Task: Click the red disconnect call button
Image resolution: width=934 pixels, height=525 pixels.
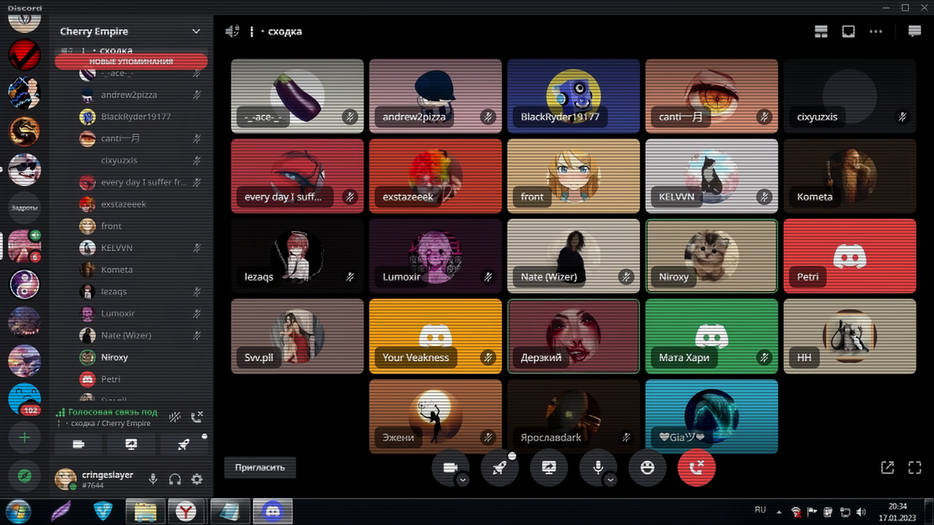Action: 696,468
